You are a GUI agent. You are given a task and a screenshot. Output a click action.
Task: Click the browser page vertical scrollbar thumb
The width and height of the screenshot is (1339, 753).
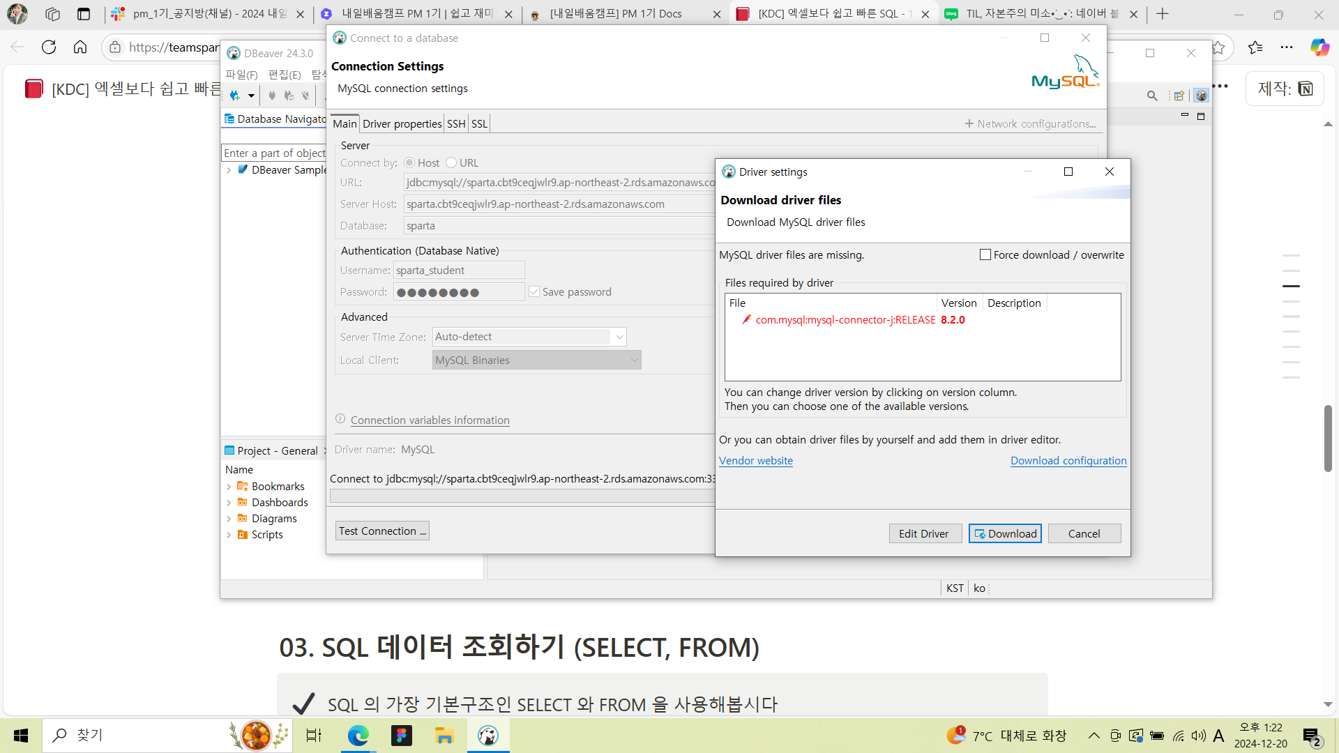[x=1328, y=438]
